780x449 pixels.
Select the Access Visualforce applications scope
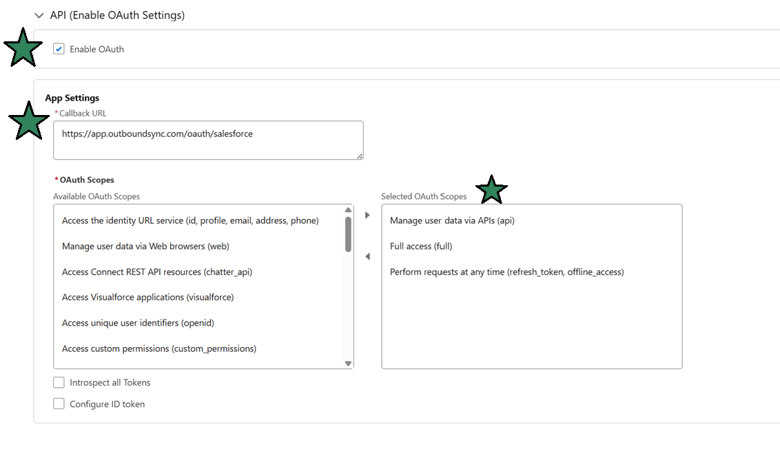tap(147, 297)
